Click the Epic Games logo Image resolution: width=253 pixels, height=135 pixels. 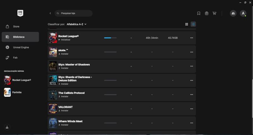[21, 13]
